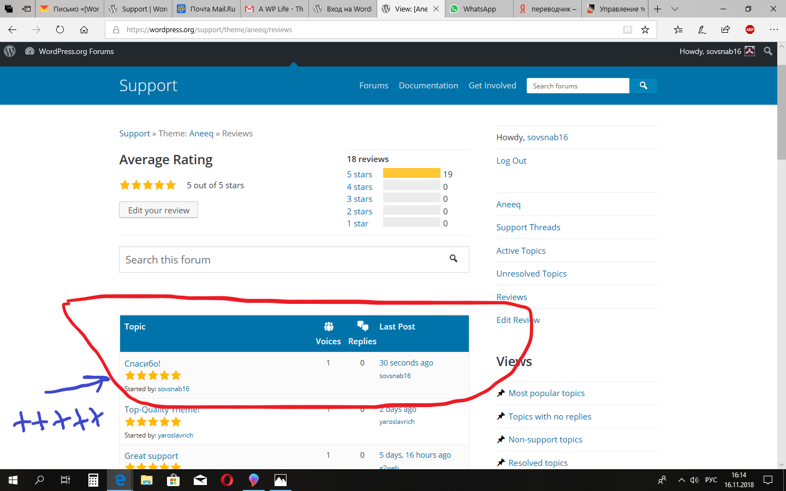Image resolution: width=786 pixels, height=491 pixels.
Task: Switch to the Почта Mail.Ru tab
Action: 206,9
